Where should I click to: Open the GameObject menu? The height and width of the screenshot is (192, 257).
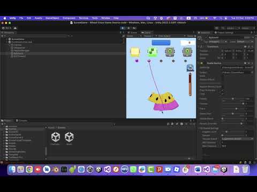point(52,18)
